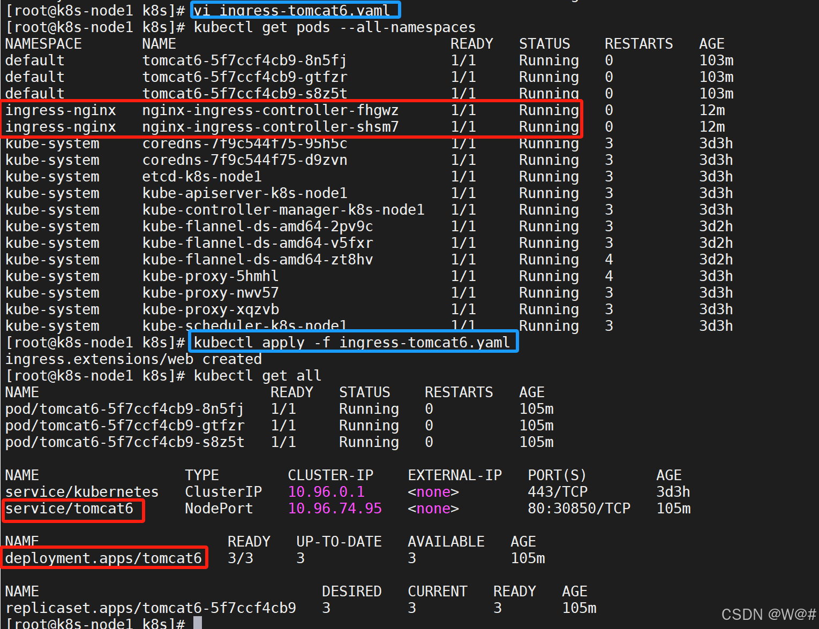Click cluster IP 10.96.0.1
The height and width of the screenshot is (629, 819).
(326, 492)
